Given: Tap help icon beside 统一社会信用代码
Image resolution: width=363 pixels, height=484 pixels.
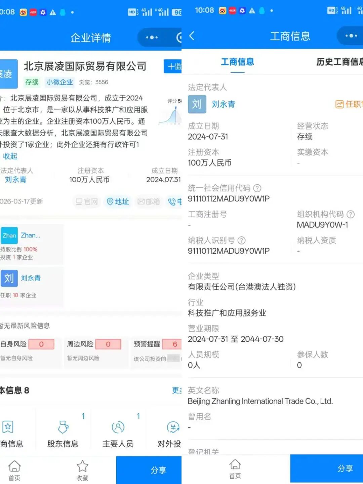Looking at the screenshot, I should click(x=257, y=188).
